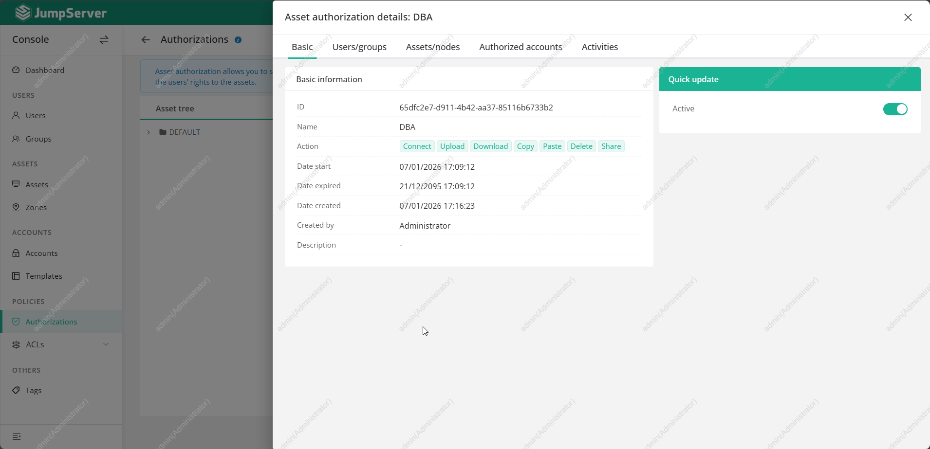Open the Groups page in sidebar
The width and height of the screenshot is (930, 449).
coord(38,139)
